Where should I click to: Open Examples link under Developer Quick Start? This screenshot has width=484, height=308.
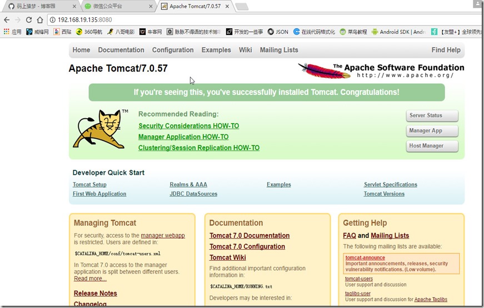tap(279, 184)
